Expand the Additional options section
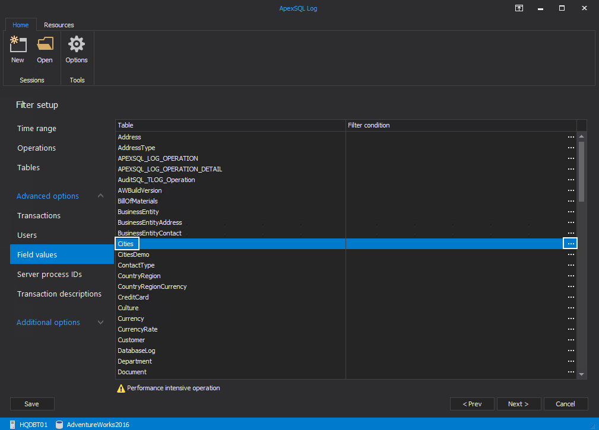 100,323
